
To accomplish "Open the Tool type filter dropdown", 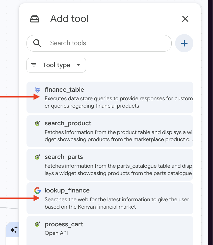I will (56, 65).
